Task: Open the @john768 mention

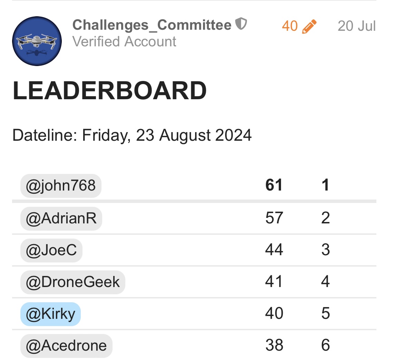Action: [61, 186]
